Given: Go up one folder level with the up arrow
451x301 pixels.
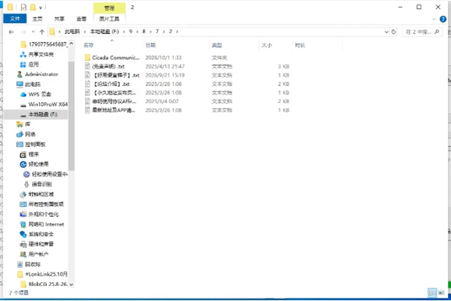Looking at the screenshot, I should (x=42, y=32).
